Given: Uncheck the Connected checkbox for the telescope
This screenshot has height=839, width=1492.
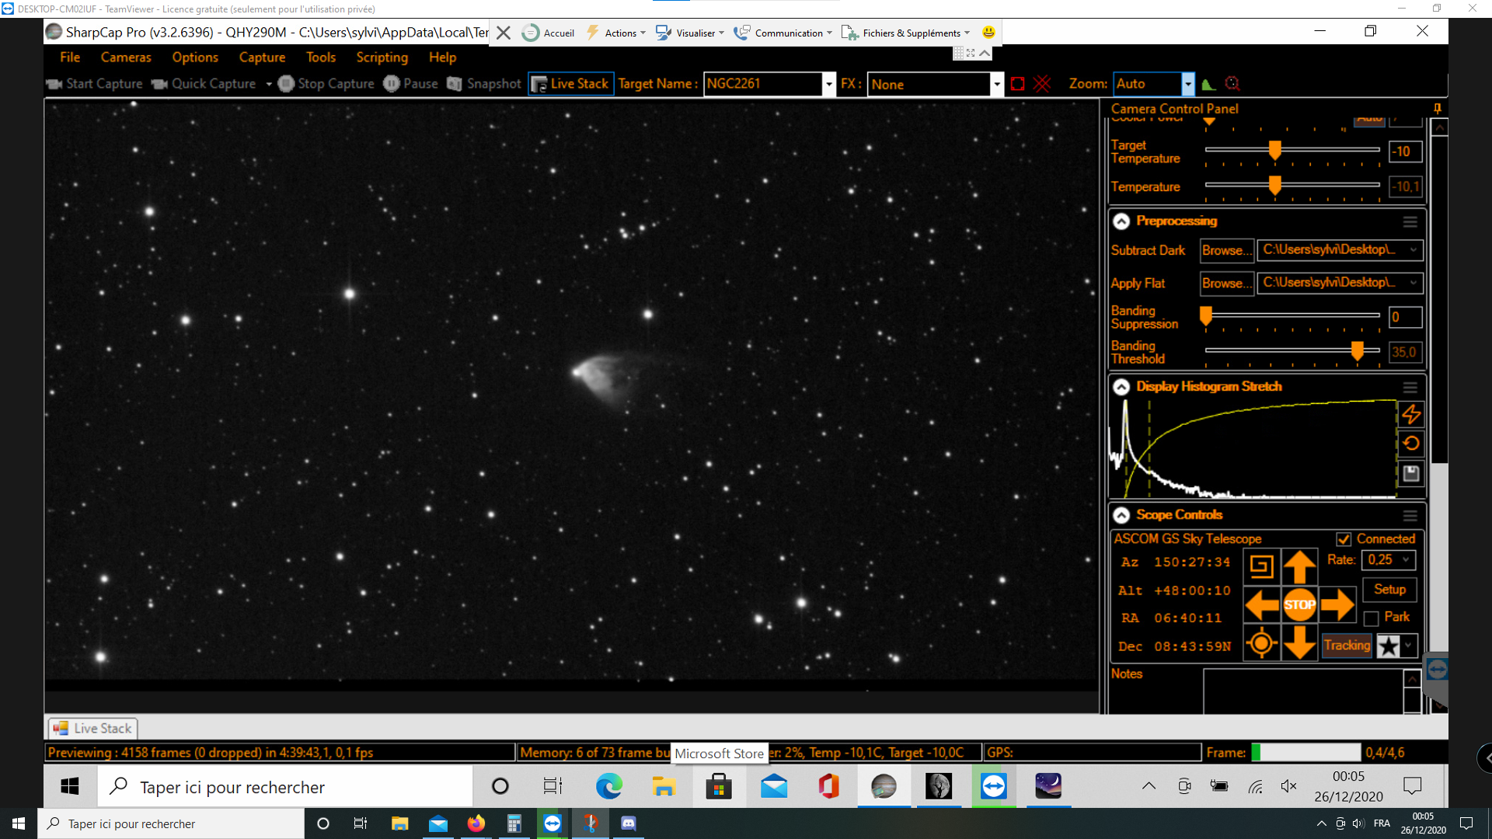Looking at the screenshot, I should (1344, 539).
